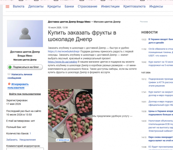Screen dimensions: 173x150
Task: Click the НОВОСТИ section heading
Action: click(150, 32)
